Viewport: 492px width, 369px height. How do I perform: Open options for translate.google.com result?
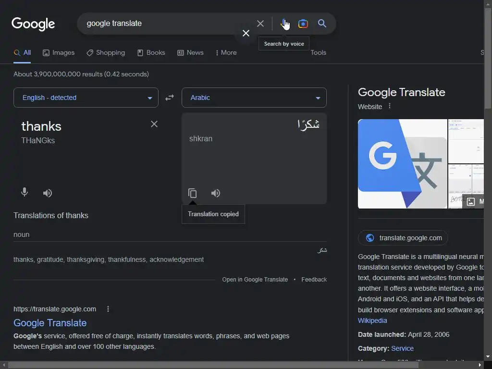(108, 309)
